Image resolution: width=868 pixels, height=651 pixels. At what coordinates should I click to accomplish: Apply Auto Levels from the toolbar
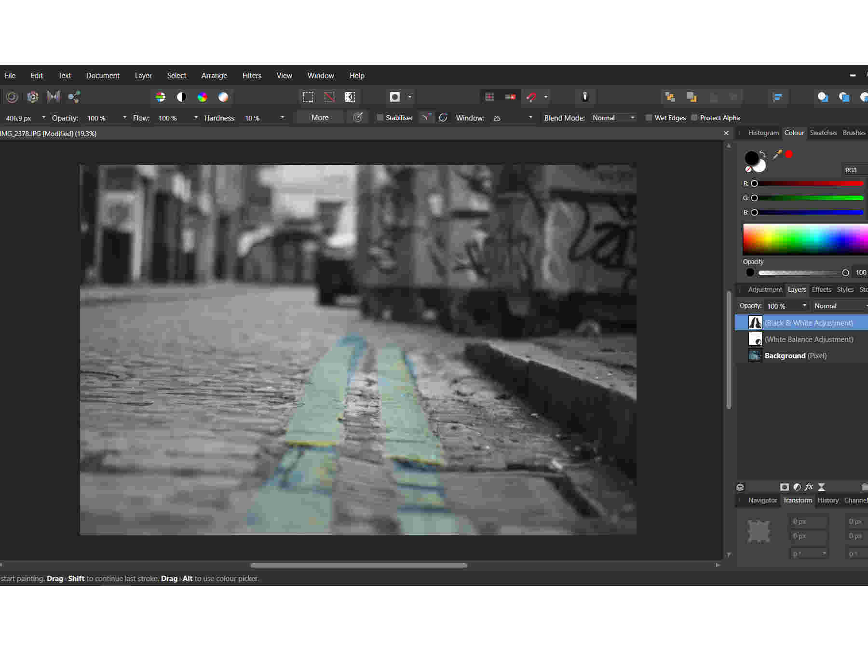tap(161, 97)
